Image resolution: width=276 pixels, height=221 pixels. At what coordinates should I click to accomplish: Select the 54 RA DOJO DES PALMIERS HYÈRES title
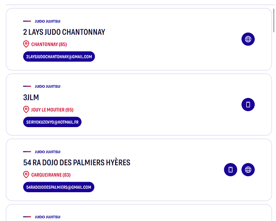point(77,163)
